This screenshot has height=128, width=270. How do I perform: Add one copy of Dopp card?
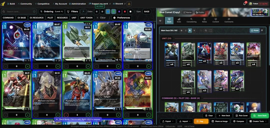(88, 66)
